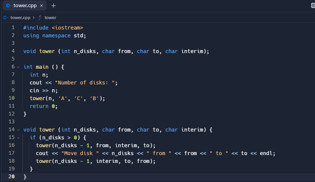315x182 pixels.
Task: Click the " from " string on line 17
Action: point(159,153)
